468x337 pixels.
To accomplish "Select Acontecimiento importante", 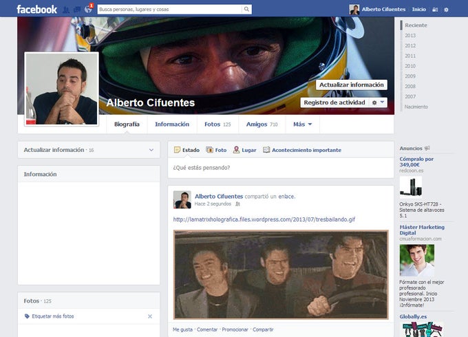I will click(x=302, y=150).
